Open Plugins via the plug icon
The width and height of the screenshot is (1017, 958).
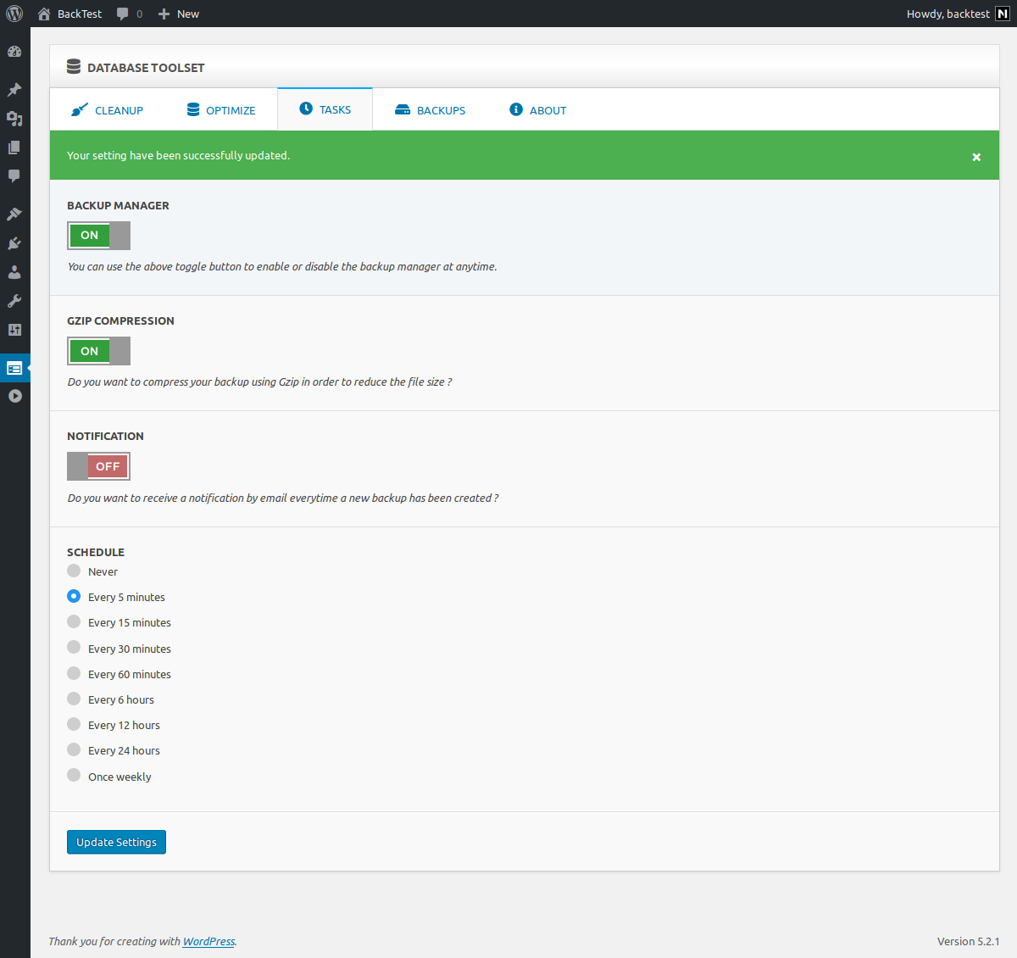tap(14, 243)
